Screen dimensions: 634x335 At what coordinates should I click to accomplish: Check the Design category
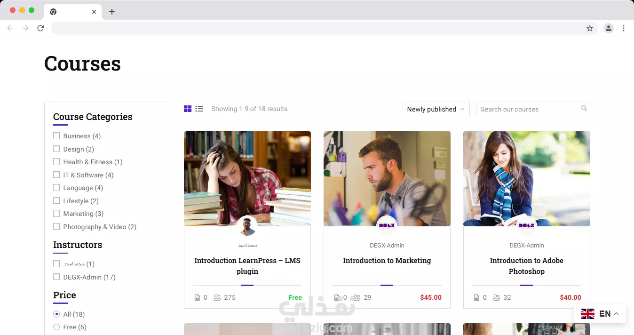(56, 149)
